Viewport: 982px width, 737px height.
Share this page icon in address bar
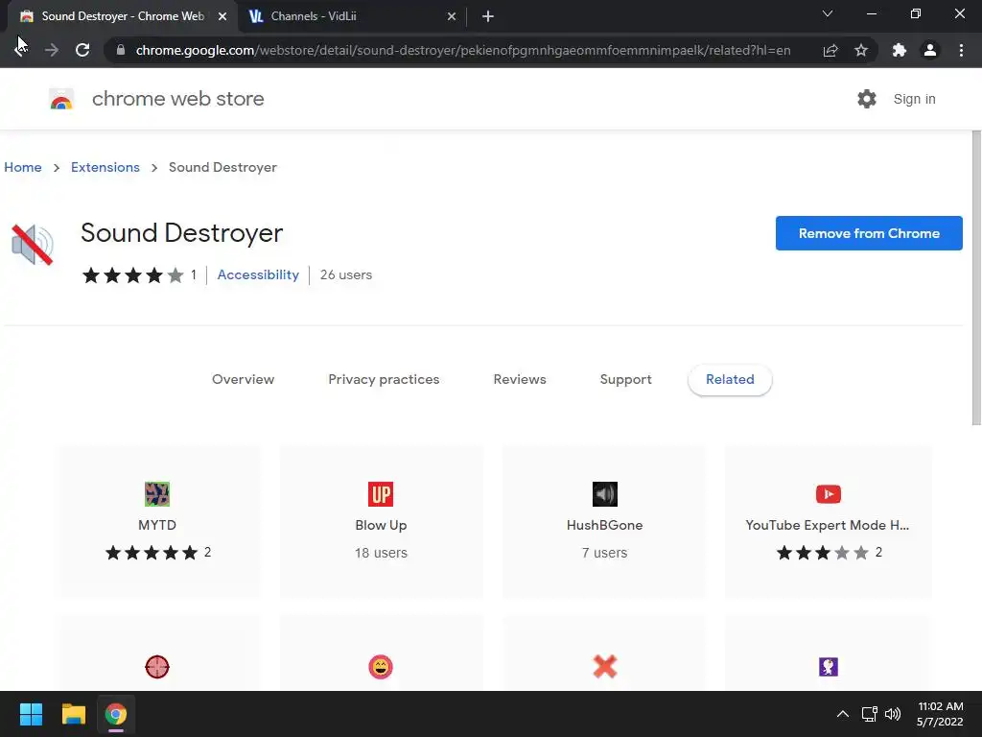(x=830, y=50)
